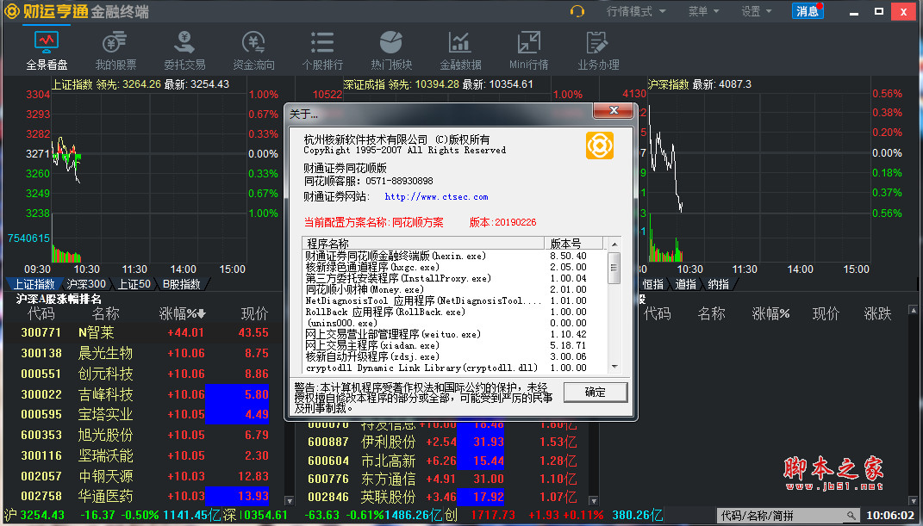This screenshot has width=923, height=526.
Task: Click 创 1717.73 index in status bar
Action: [480, 516]
